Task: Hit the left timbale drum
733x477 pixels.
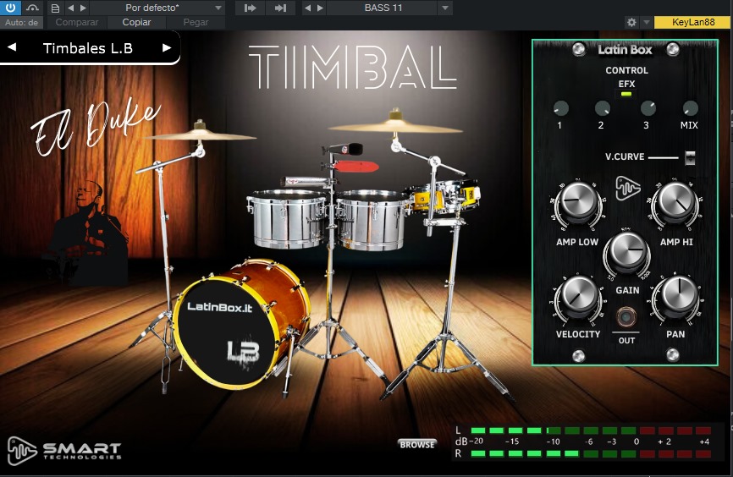Action: [x=288, y=218]
